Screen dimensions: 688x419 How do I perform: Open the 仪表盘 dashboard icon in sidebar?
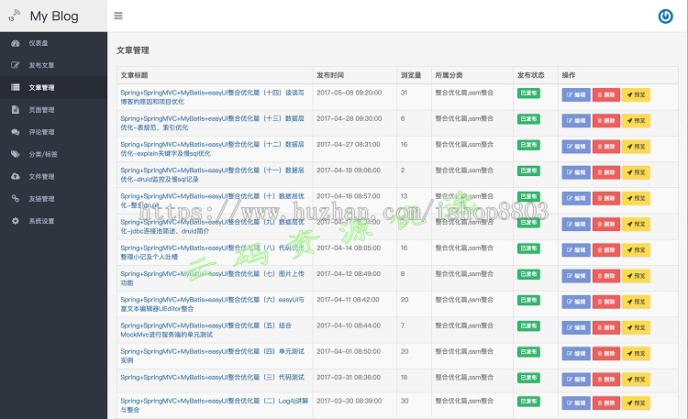(16, 43)
